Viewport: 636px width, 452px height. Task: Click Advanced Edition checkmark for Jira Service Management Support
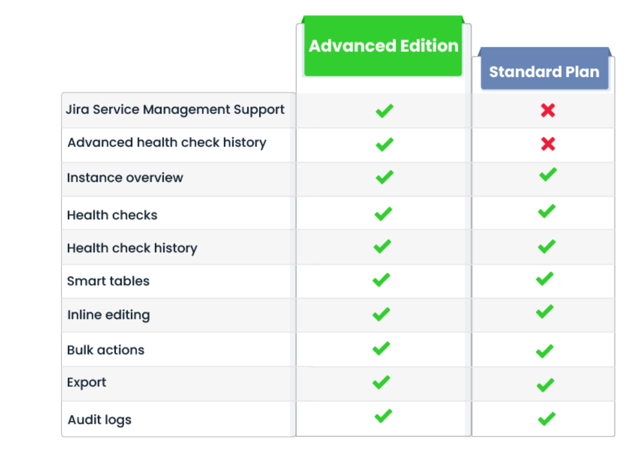(384, 111)
